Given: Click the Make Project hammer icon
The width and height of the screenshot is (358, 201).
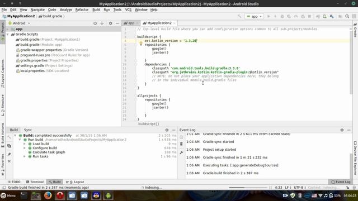Looking at the screenshot, I should (239, 16).
